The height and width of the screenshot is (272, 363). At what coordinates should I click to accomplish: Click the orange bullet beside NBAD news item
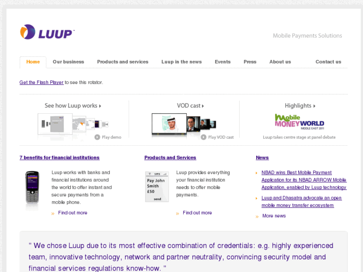tap(257, 173)
